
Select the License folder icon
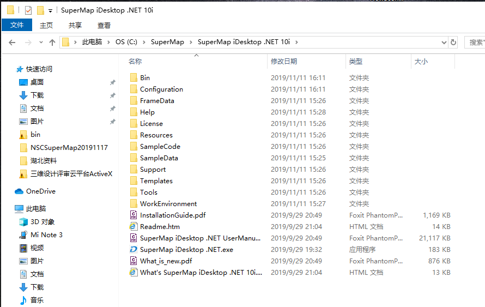134,123
